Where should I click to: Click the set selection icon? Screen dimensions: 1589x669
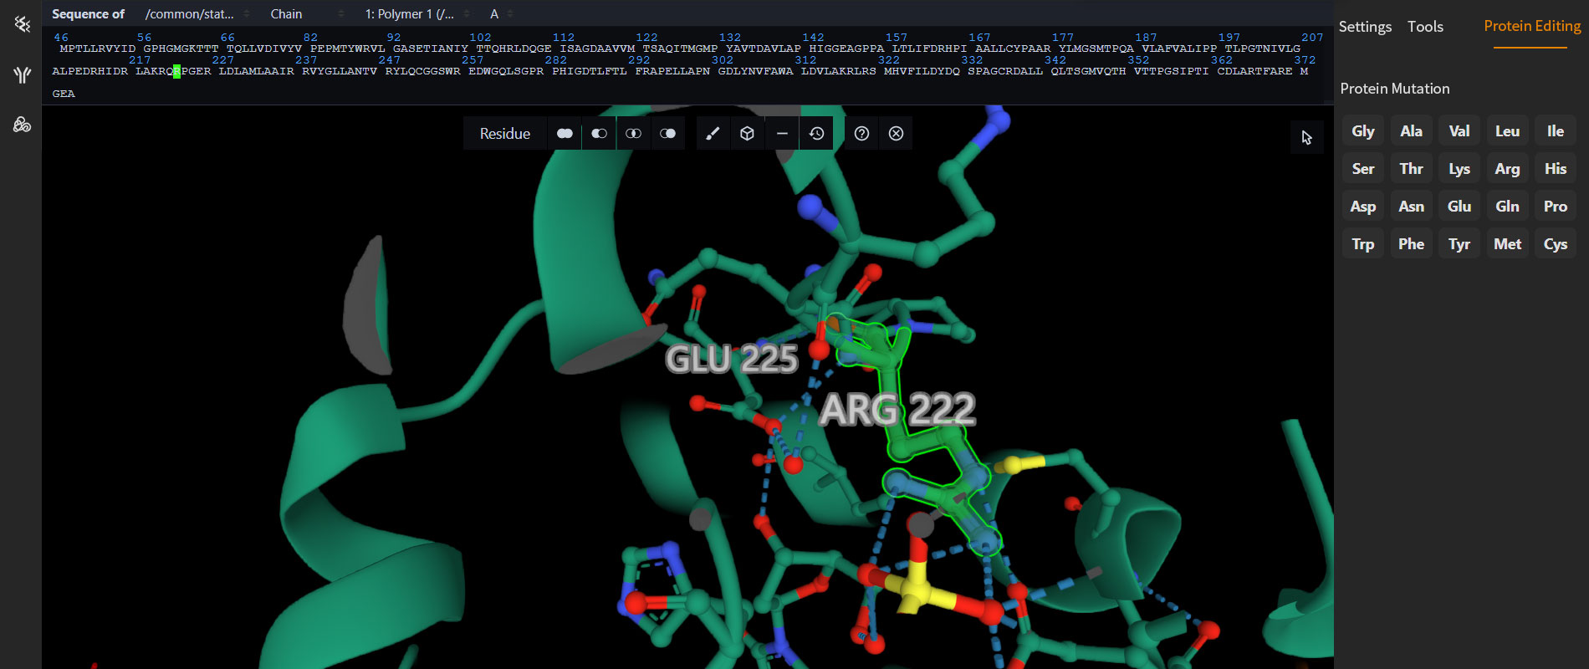pos(667,134)
